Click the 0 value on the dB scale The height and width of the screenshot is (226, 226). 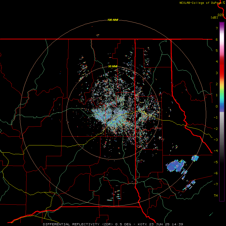coord(217,106)
